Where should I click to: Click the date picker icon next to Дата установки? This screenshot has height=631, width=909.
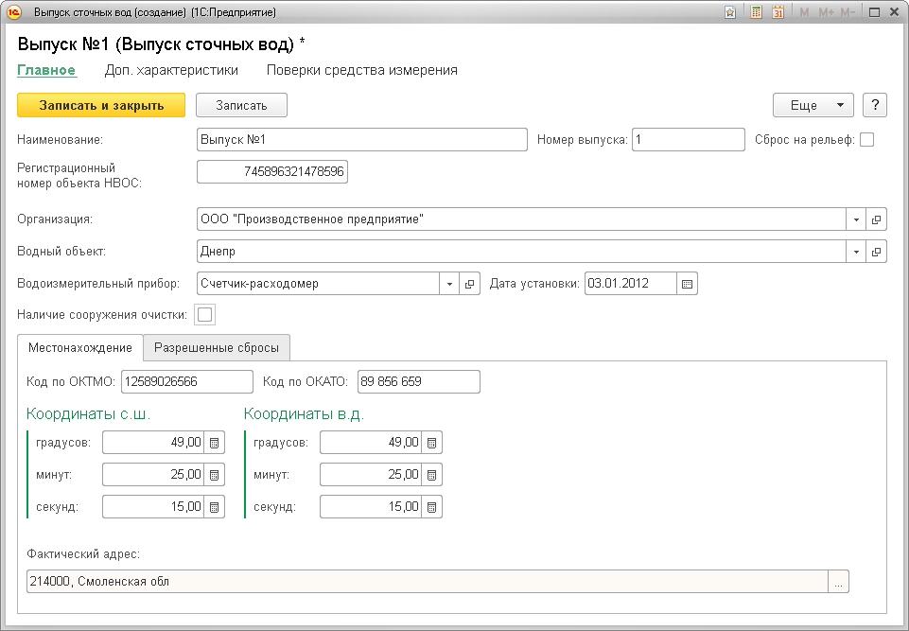point(688,284)
